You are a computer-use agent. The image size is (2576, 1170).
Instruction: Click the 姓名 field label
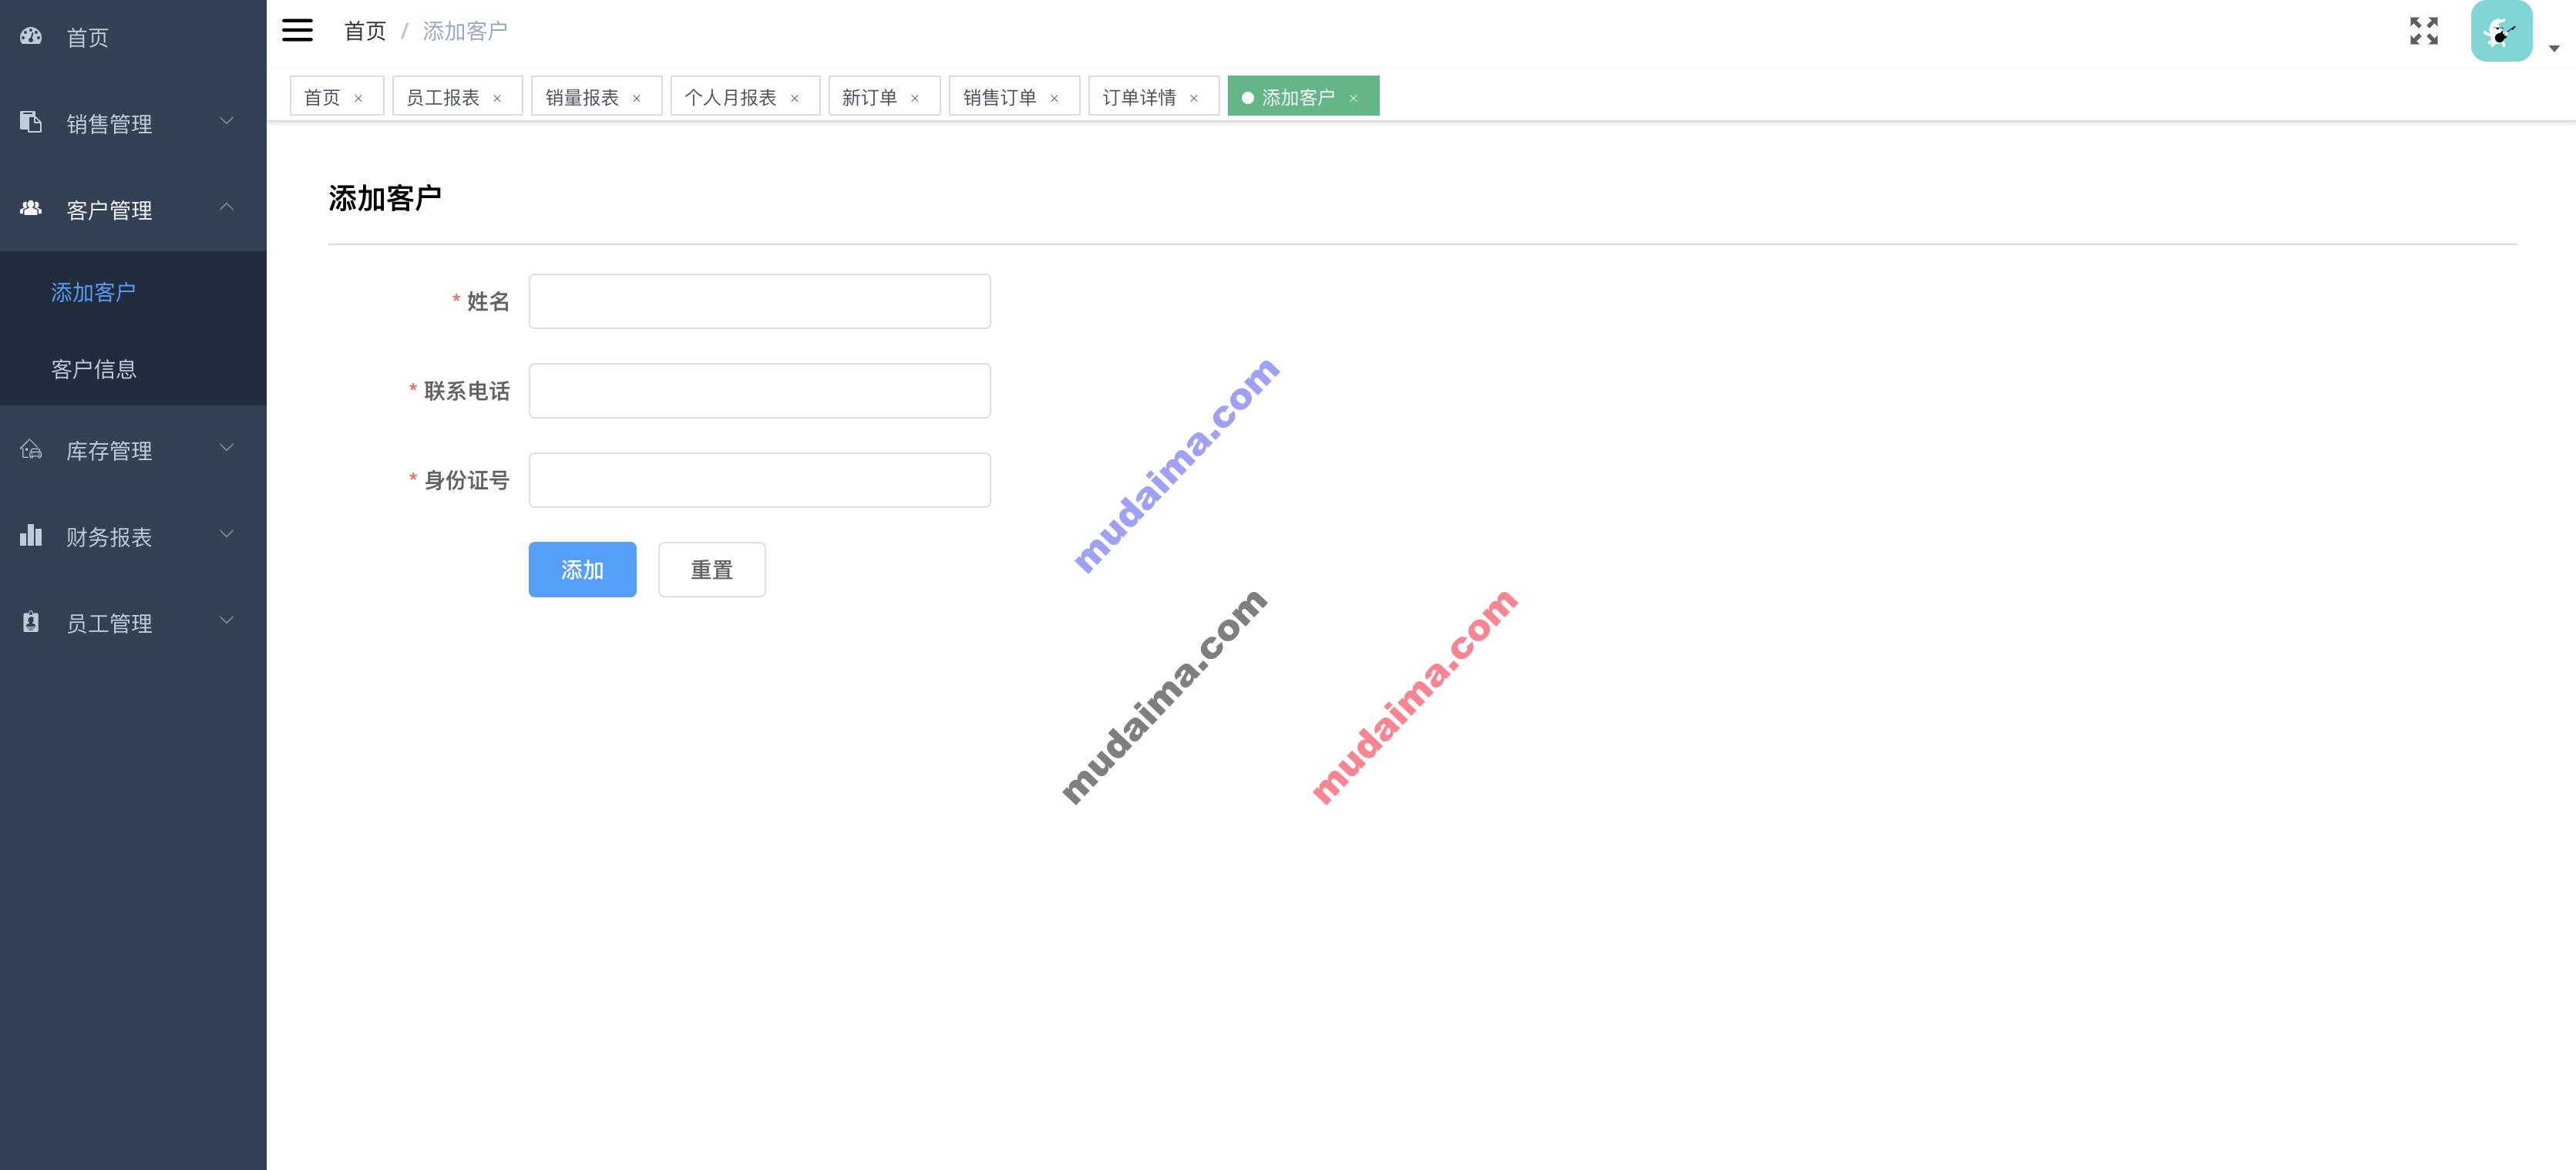[x=488, y=301]
